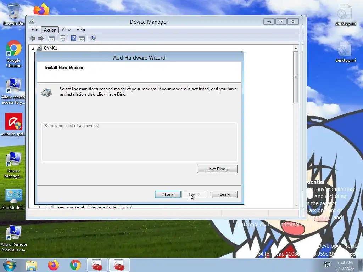Click the Device Manager title bar icon

pos(32,22)
